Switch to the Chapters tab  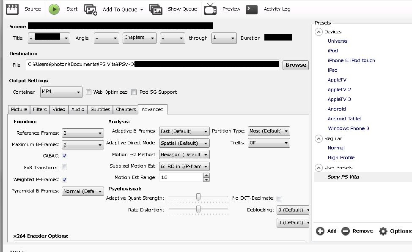[x=126, y=110]
